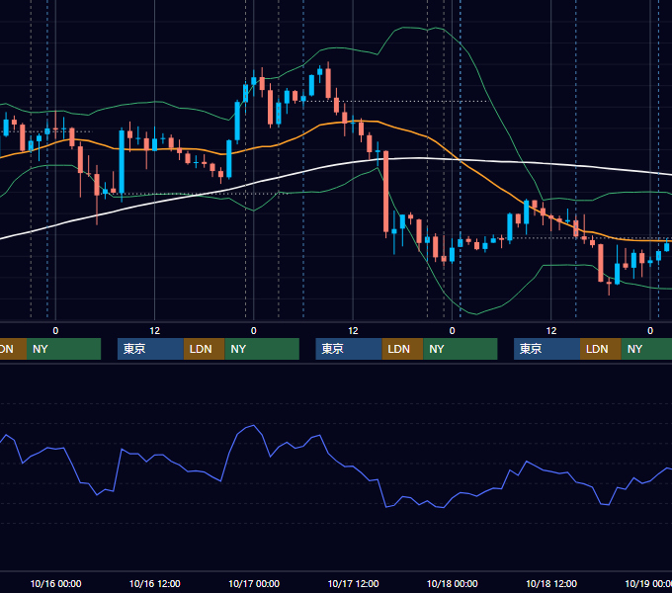Click the 10/17 00:00 date label
Image resolution: width=672 pixels, height=593 pixels.
254,583
